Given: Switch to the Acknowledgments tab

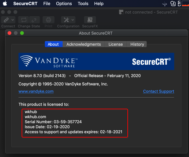Looking at the screenshot, I should [x=84, y=44].
